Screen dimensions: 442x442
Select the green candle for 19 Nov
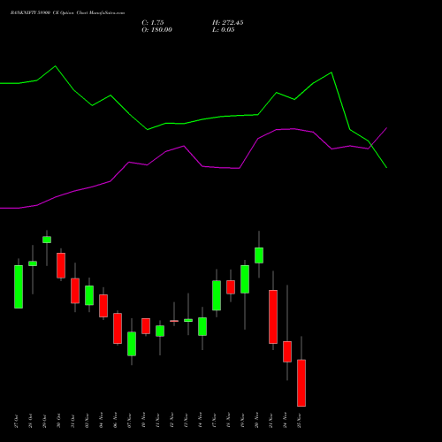coord(245,279)
